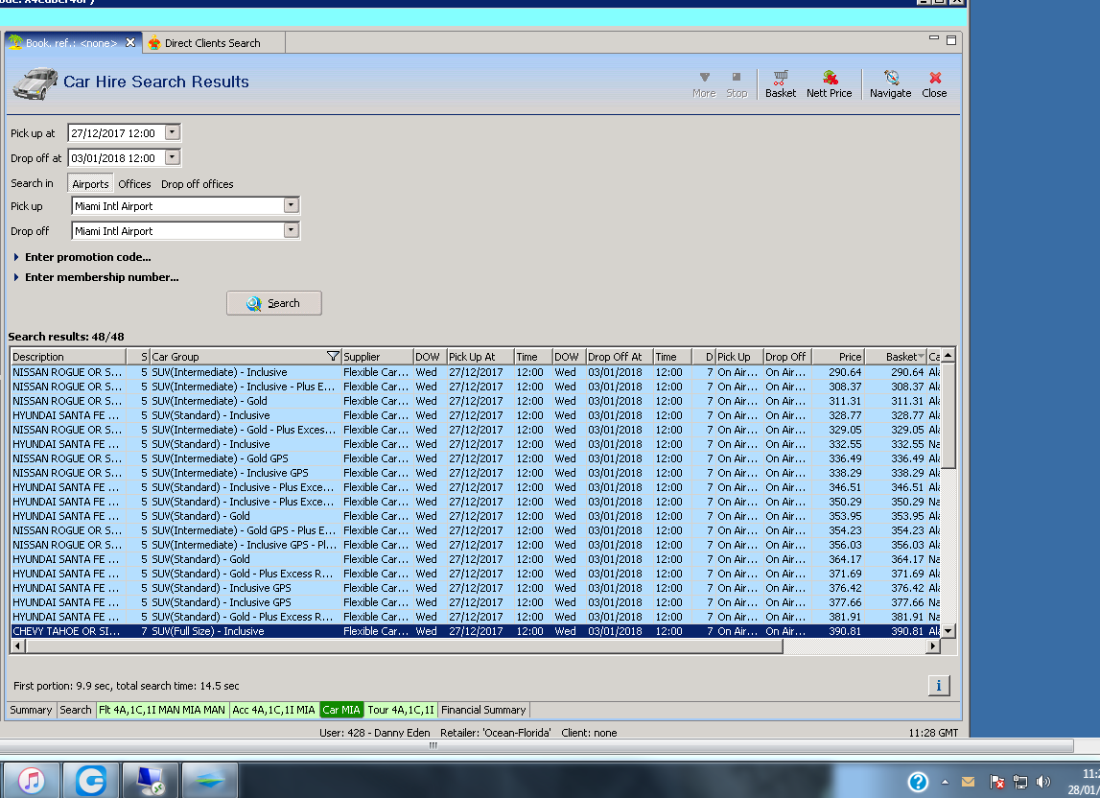This screenshot has height=798, width=1100.
Task: Open the Financial Summary tab
Action: (x=483, y=710)
